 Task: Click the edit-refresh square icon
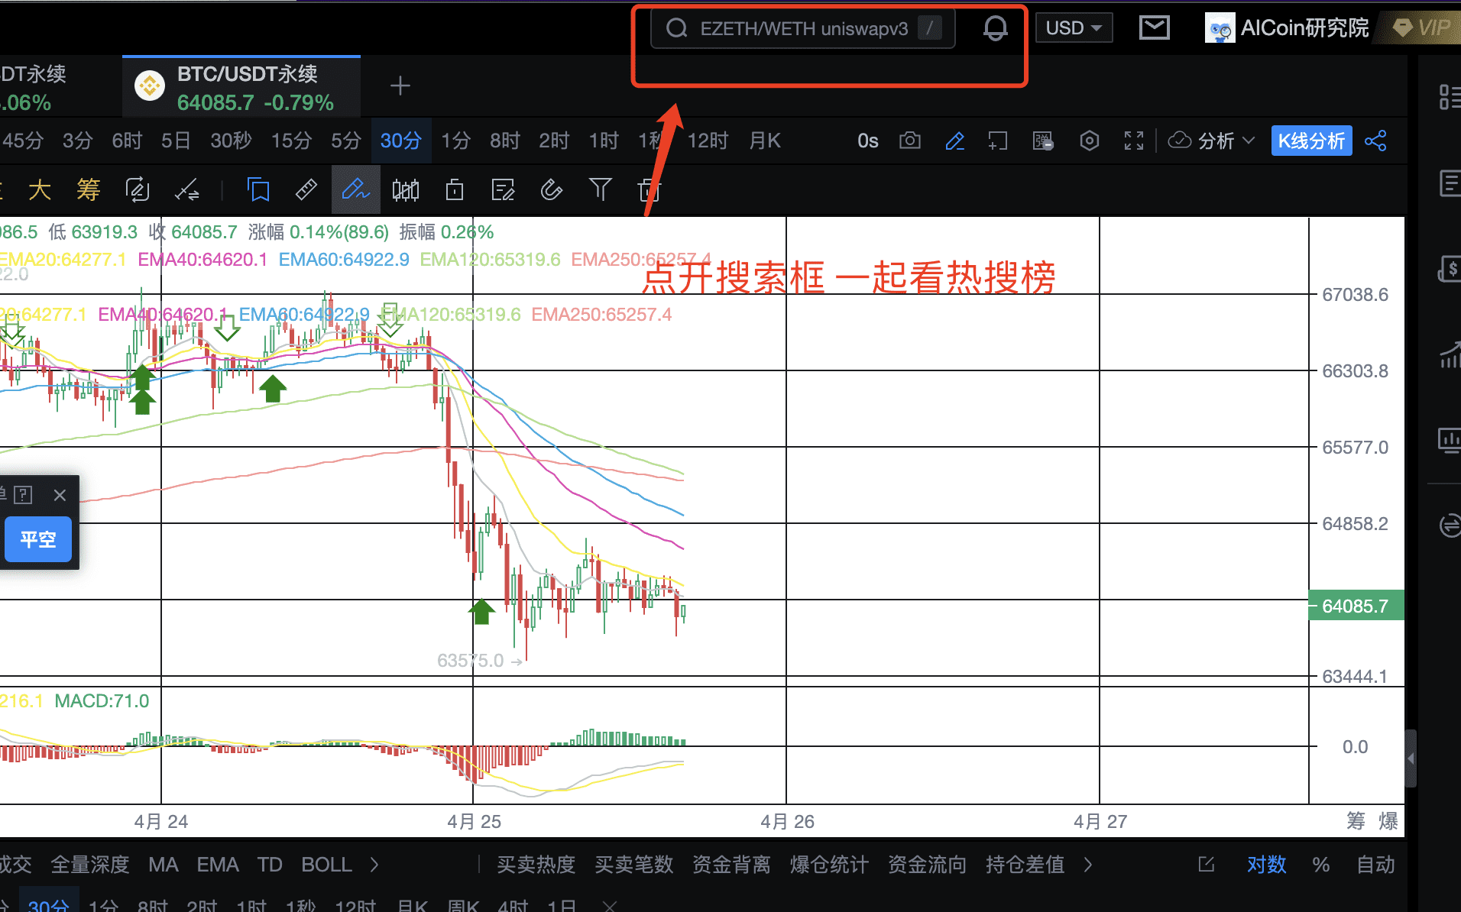click(x=138, y=189)
